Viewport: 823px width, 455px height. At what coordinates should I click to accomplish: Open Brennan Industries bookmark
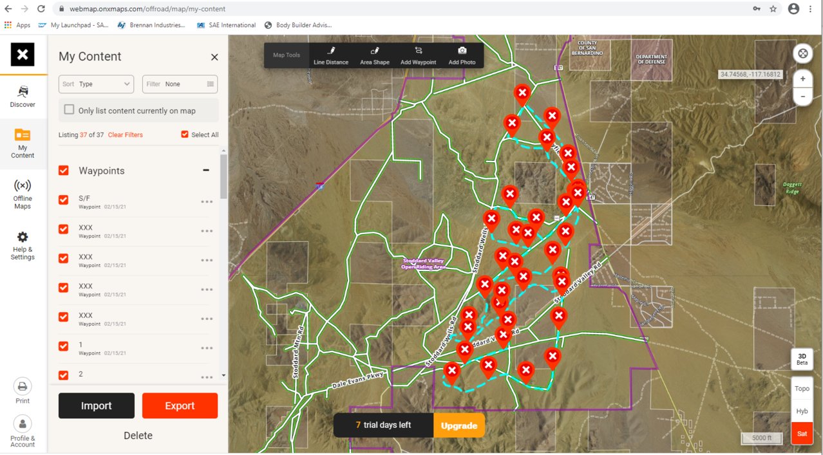click(151, 25)
